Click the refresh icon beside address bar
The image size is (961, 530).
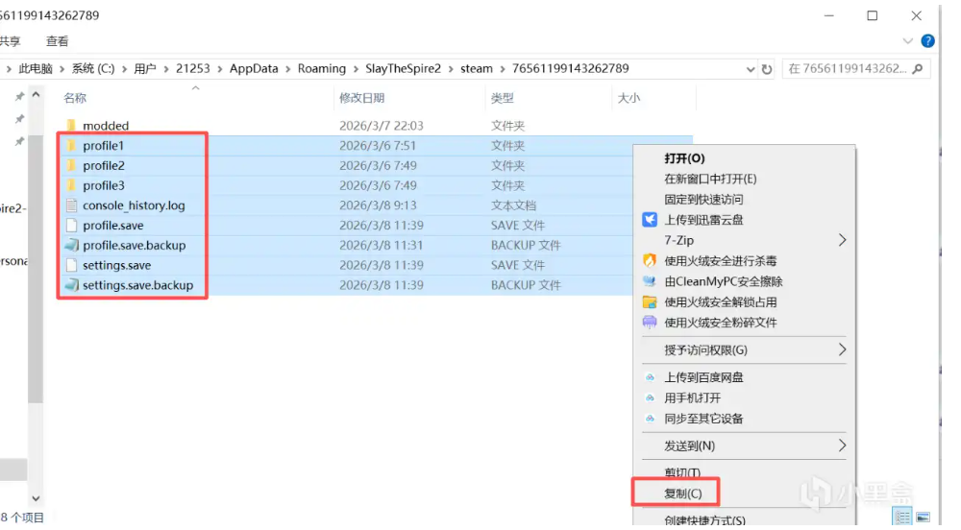click(x=767, y=69)
